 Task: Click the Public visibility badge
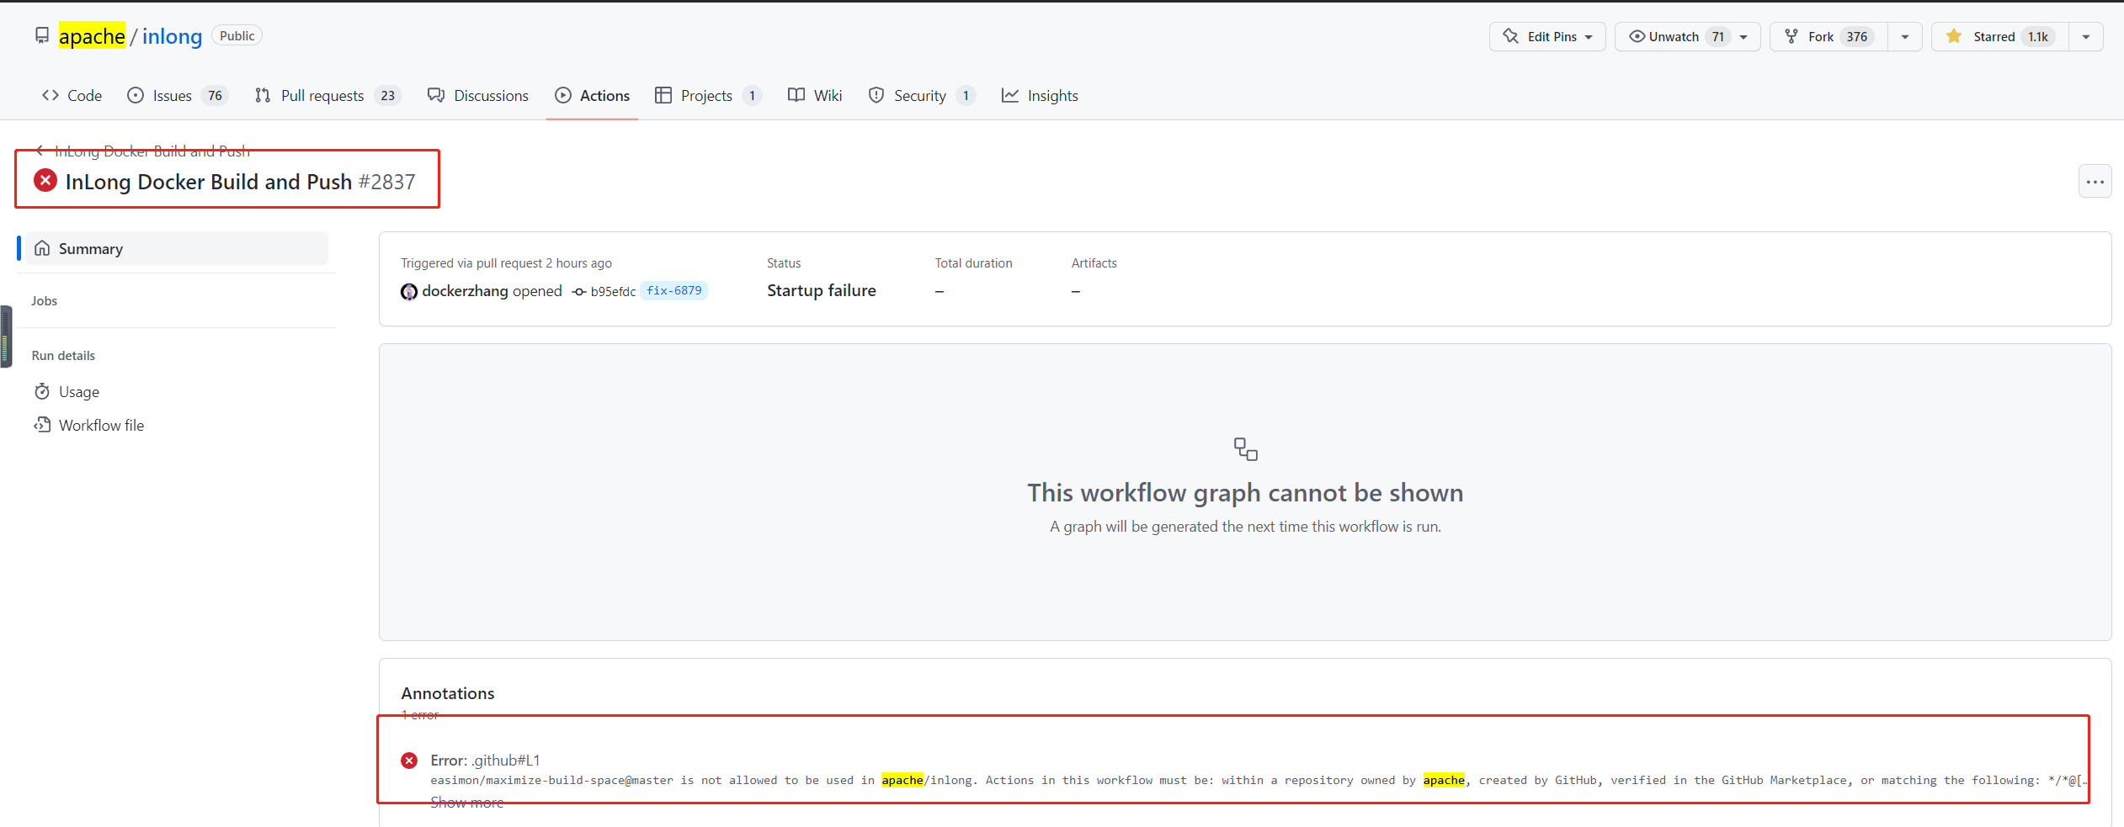237,35
